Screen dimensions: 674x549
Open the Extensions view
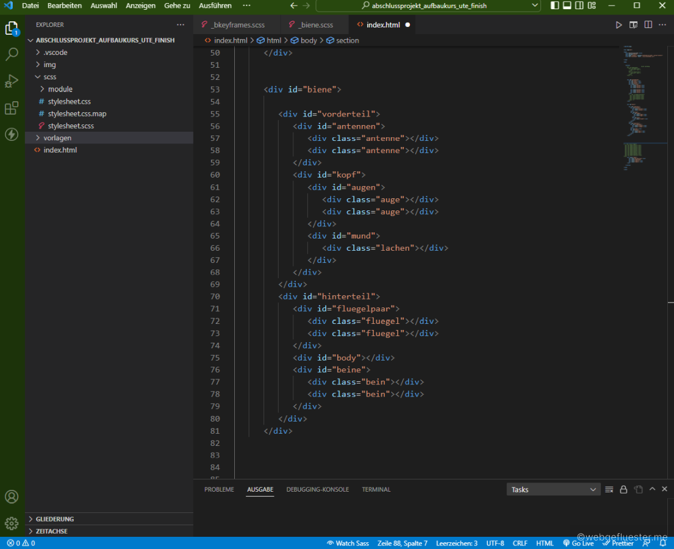12,108
